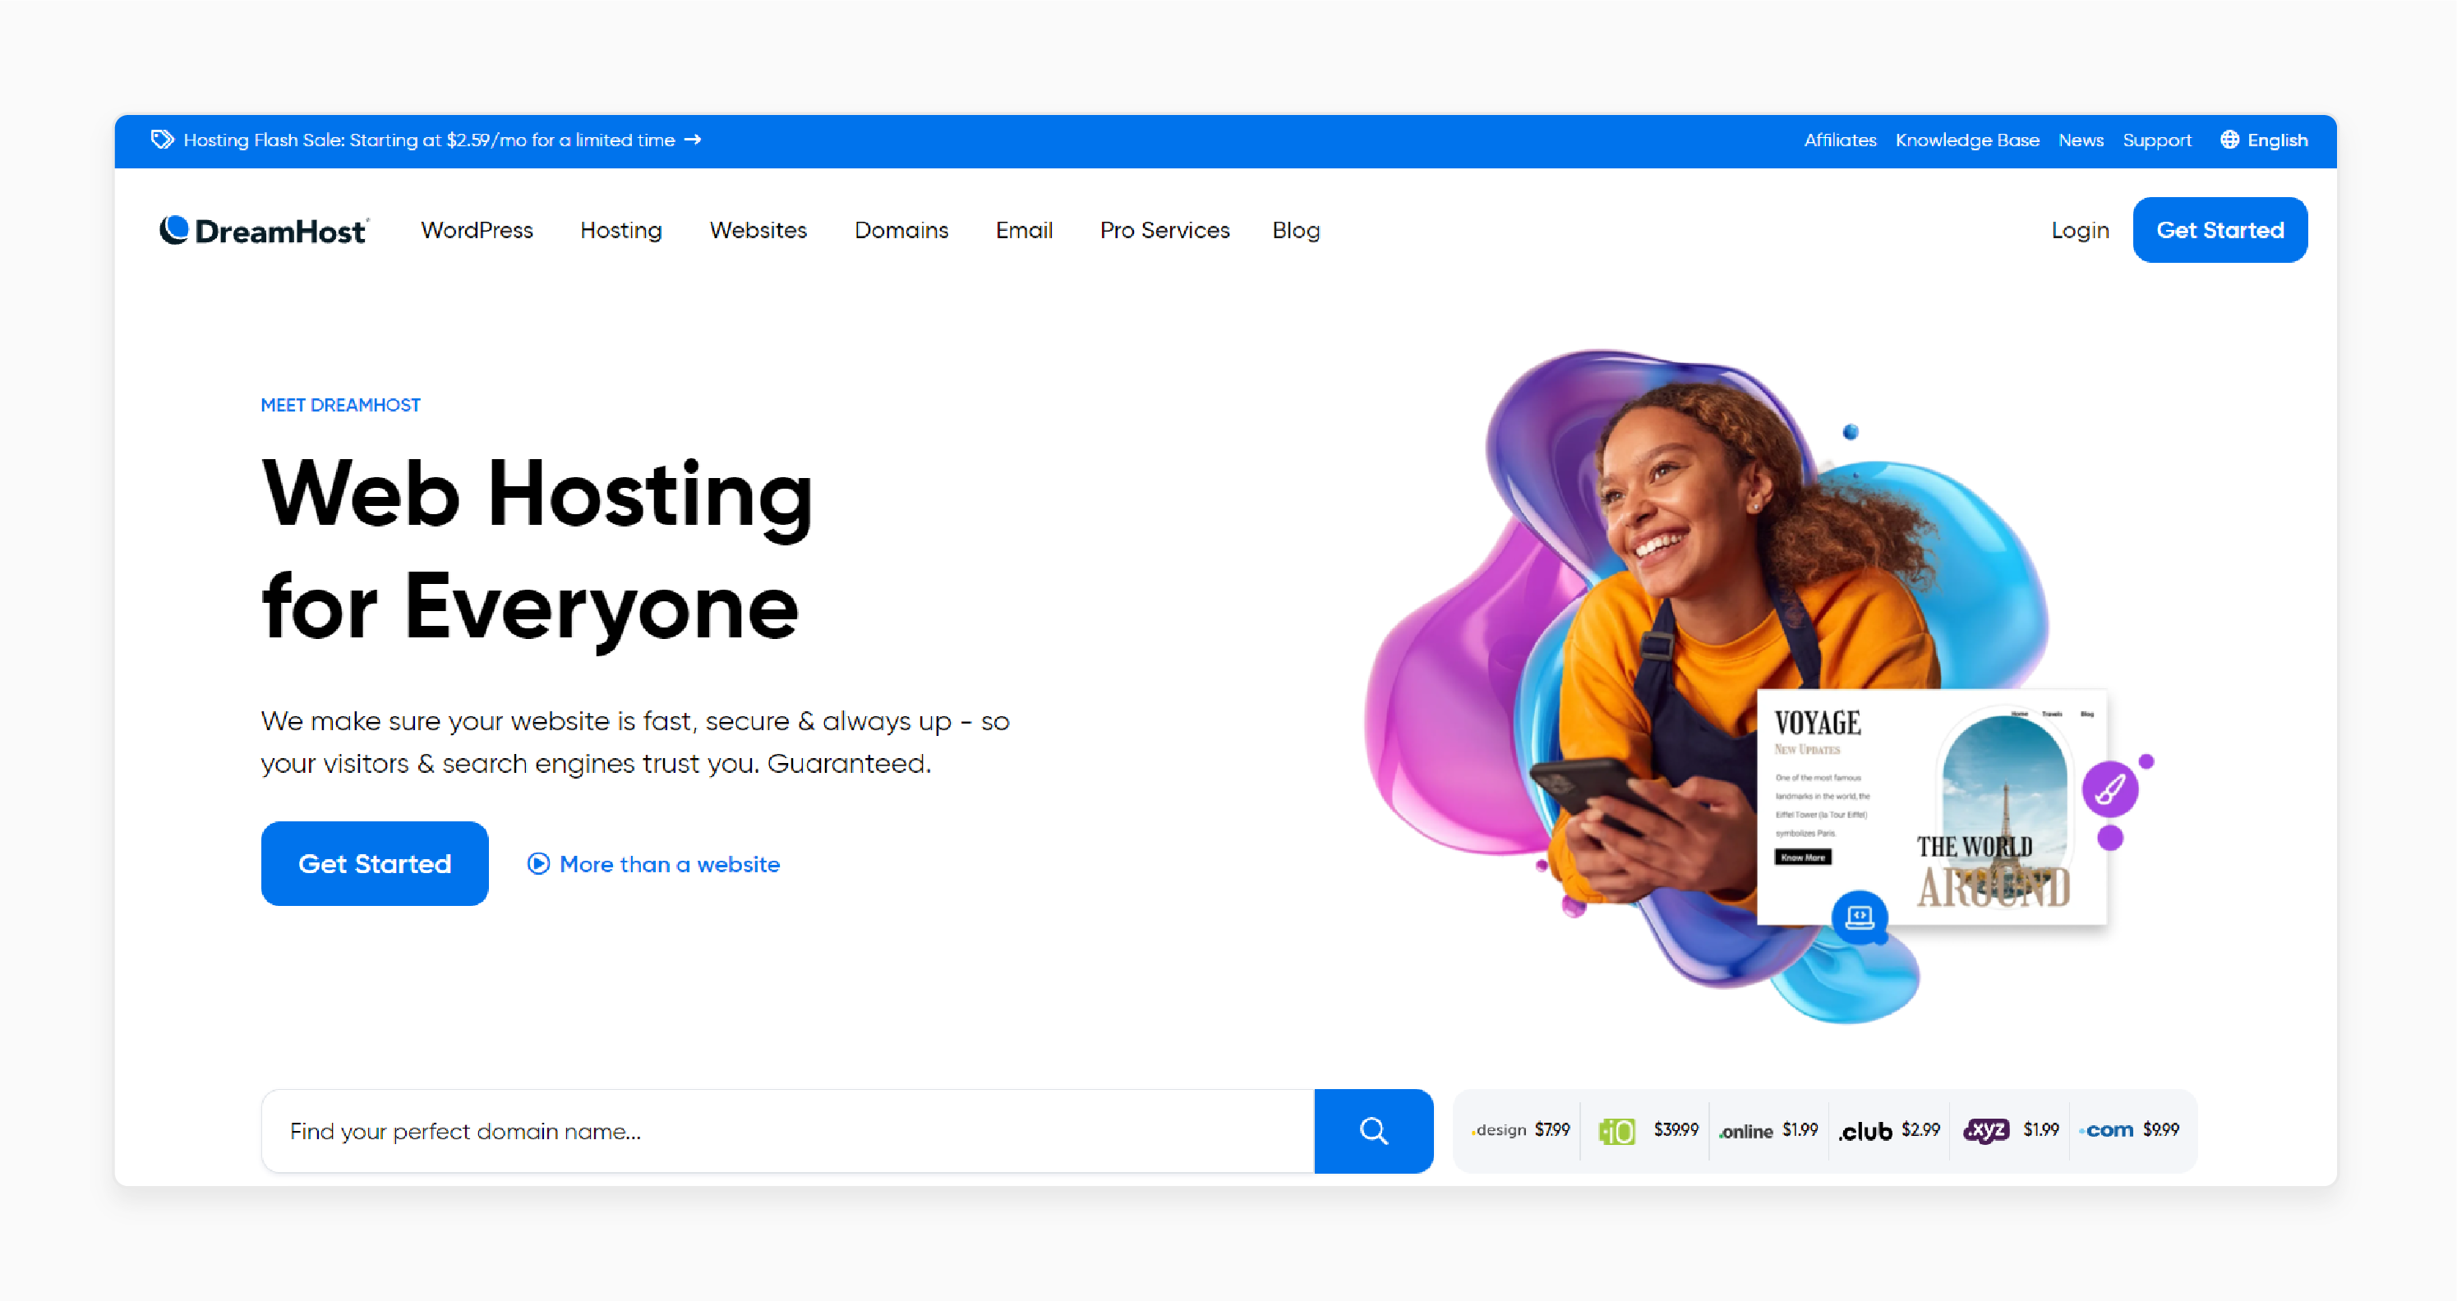
Task: Click the WordPress navigation menu item
Action: pyautogui.click(x=477, y=229)
